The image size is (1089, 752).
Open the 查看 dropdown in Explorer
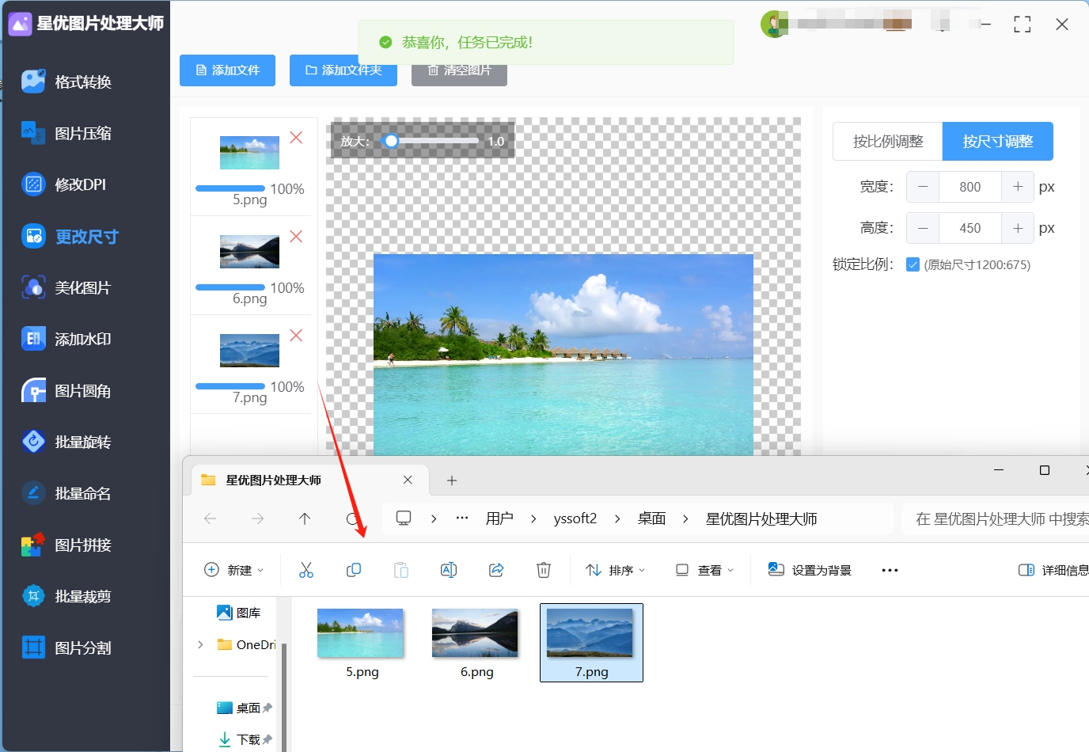click(x=705, y=570)
